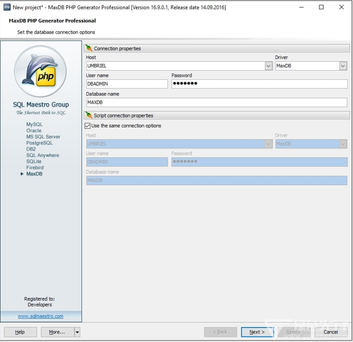Go to the Next > wizard step

click(257, 332)
